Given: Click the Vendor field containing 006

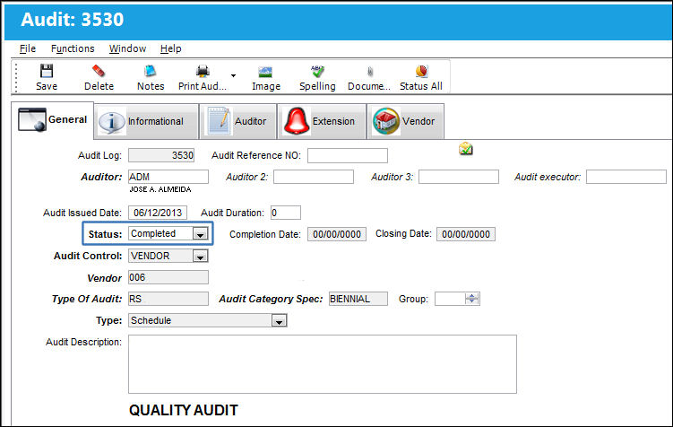Looking at the screenshot, I should coord(168,277).
